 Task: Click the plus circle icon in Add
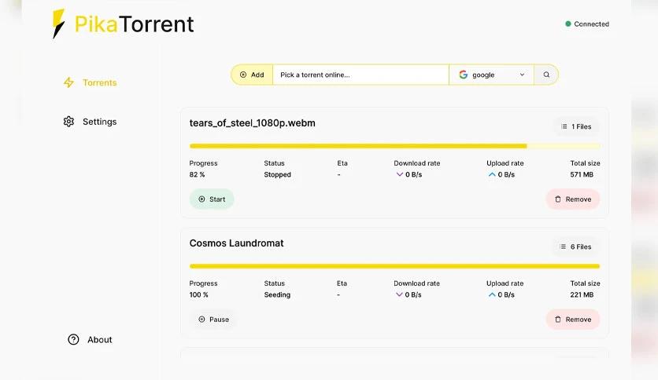[243, 75]
